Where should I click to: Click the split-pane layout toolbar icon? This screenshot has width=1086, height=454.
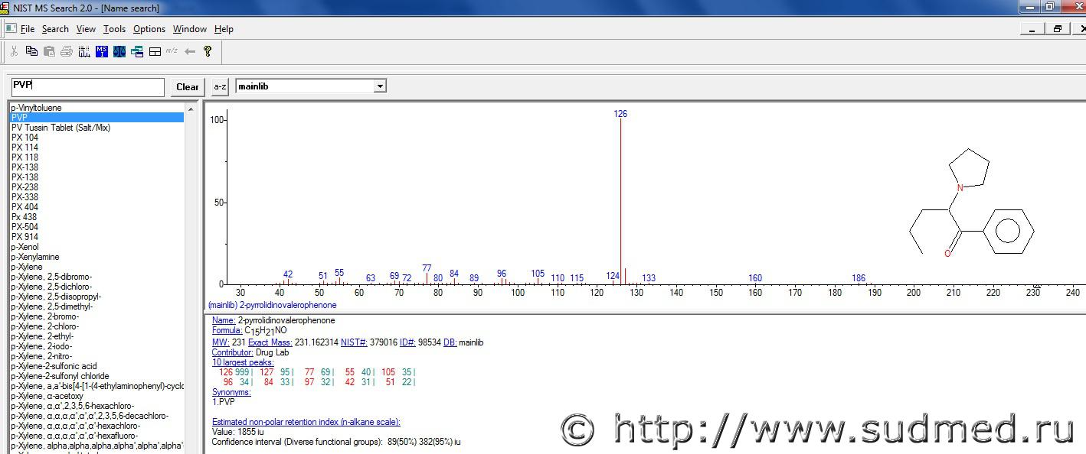click(155, 51)
